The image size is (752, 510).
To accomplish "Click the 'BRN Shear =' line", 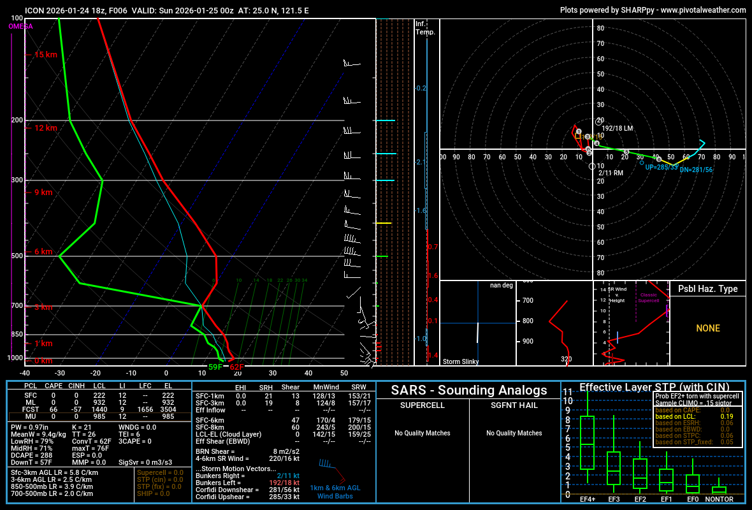I will tap(247, 451).
